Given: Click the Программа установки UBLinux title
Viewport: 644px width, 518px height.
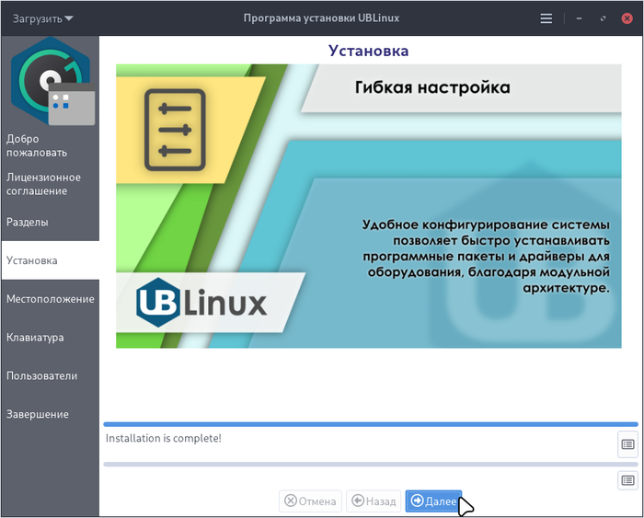Looking at the screenshot, I should [x=321, y=18].
